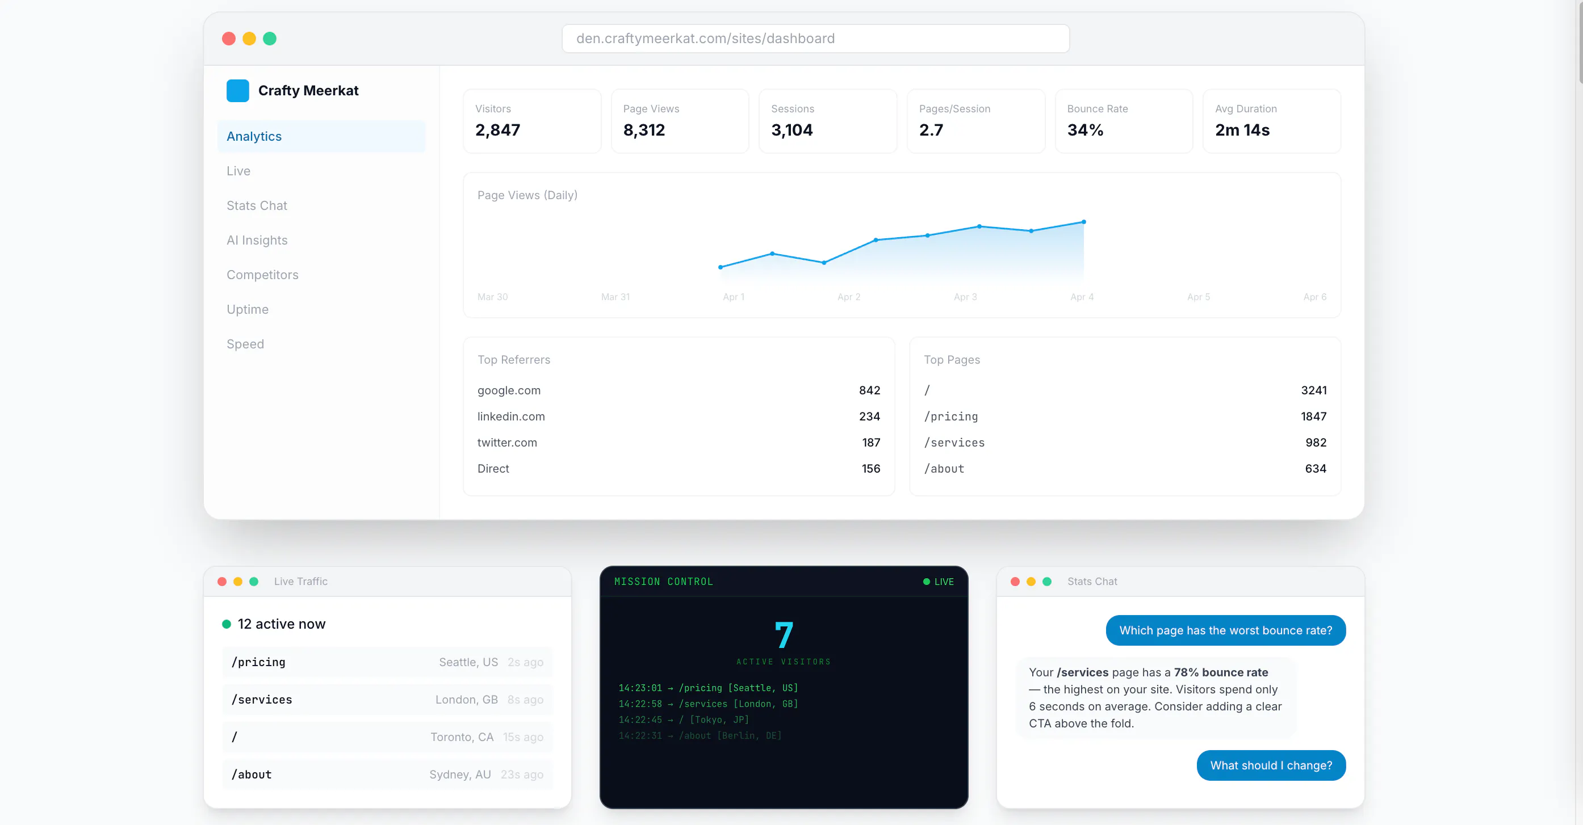Screen dimensions: 1583x825
Task: Click 14:22:31 /about Berlin log line
Action: [x=700, y=736]
